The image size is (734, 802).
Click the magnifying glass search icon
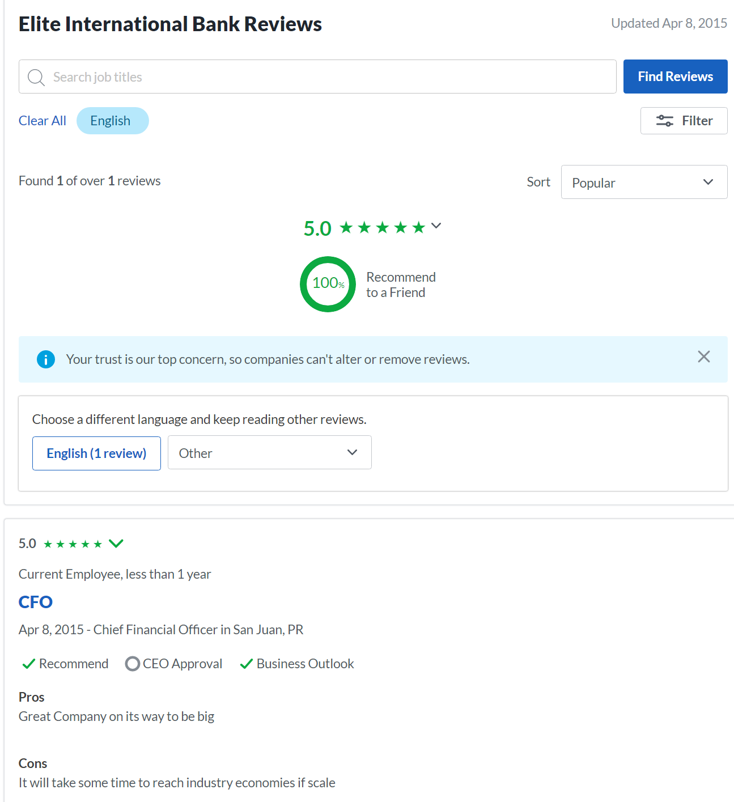(36, 77)
